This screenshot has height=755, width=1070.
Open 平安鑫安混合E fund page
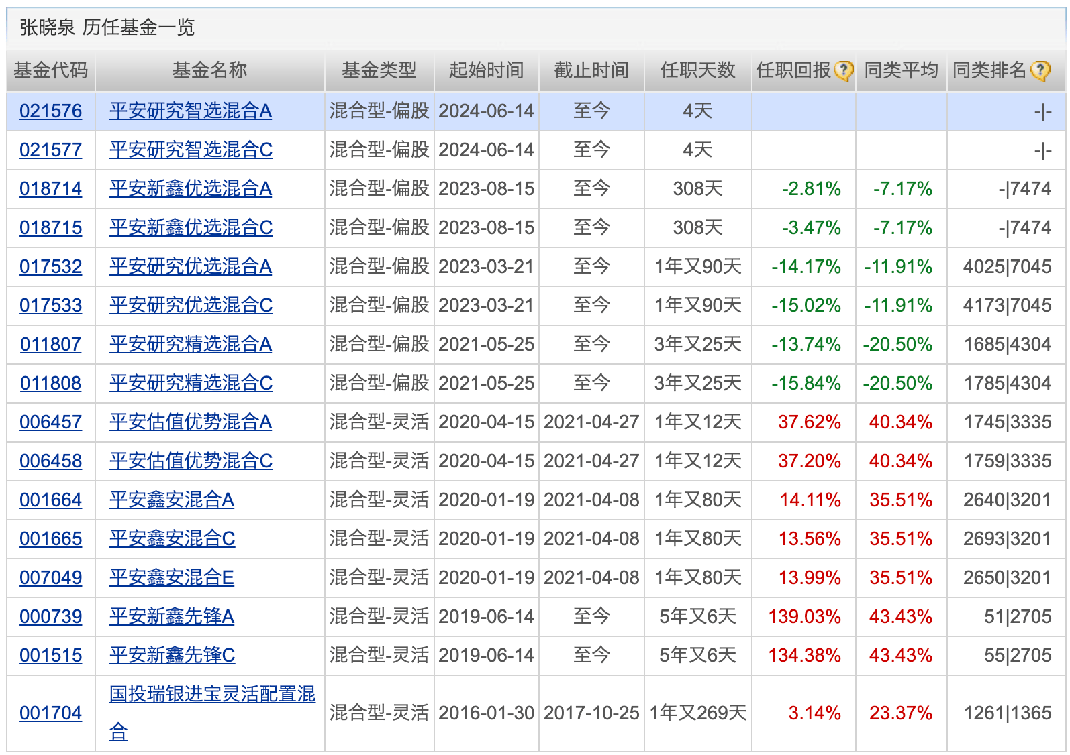coord(172,577)
